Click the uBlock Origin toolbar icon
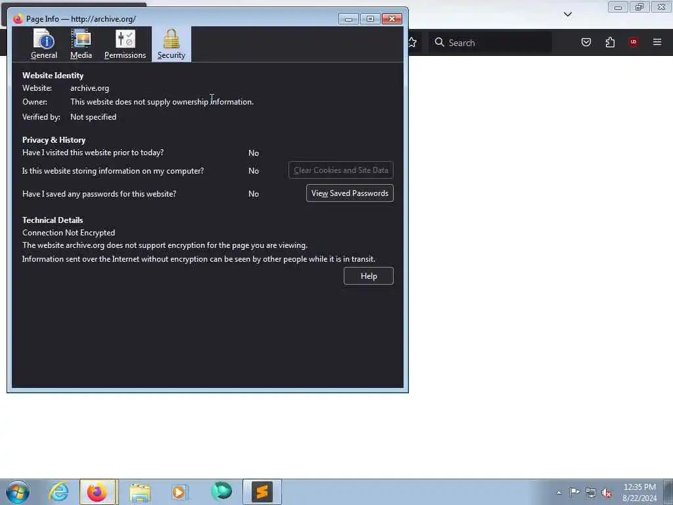 click(x=633, y=42)
